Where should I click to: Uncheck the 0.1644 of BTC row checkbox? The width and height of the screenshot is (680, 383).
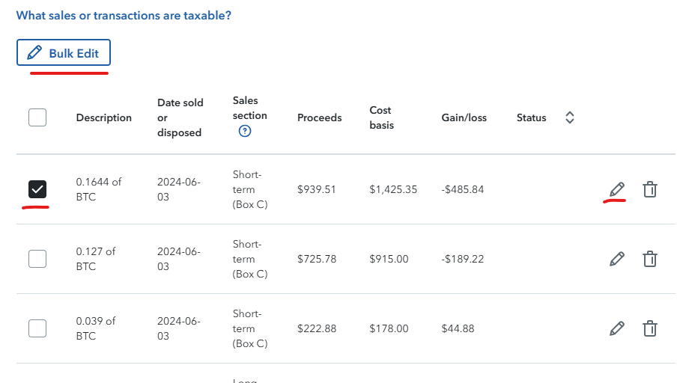click(37, 189)
